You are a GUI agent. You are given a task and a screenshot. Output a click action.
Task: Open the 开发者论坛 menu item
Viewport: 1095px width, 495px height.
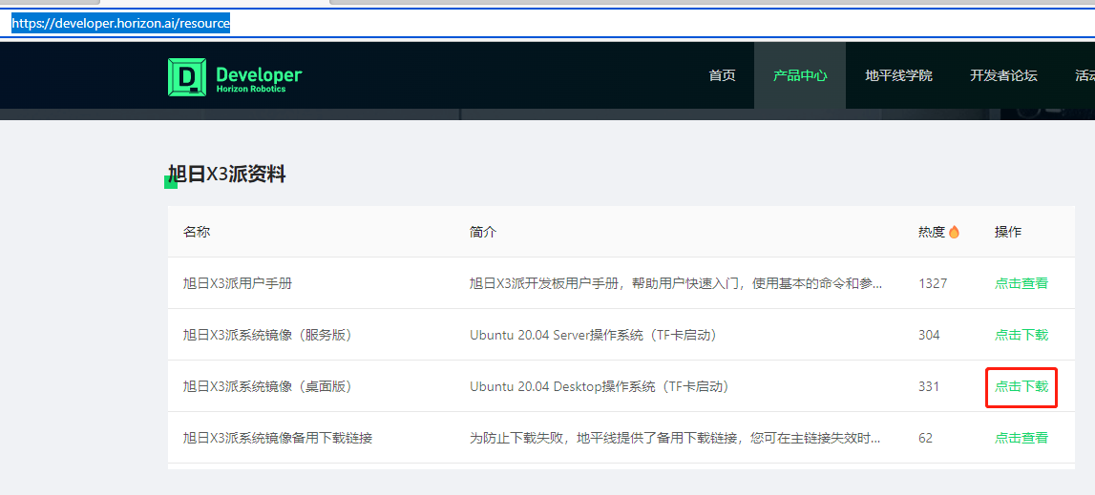pos(1003,75)
